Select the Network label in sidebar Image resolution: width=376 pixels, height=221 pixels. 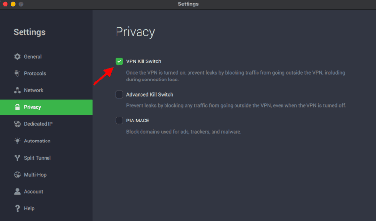click(34, 90)
